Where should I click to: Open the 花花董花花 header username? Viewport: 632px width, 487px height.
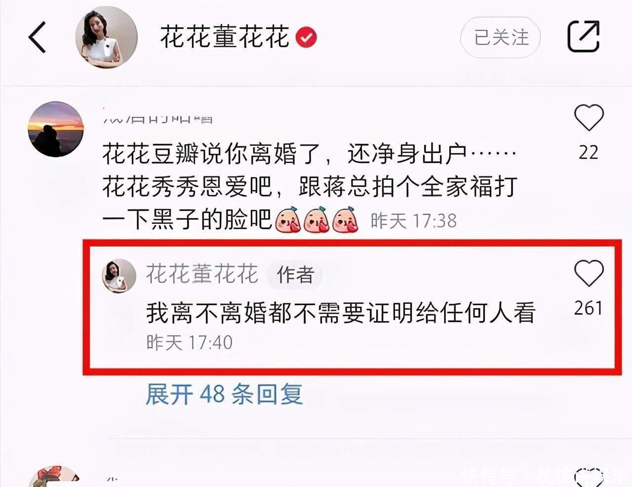[225, 37]
